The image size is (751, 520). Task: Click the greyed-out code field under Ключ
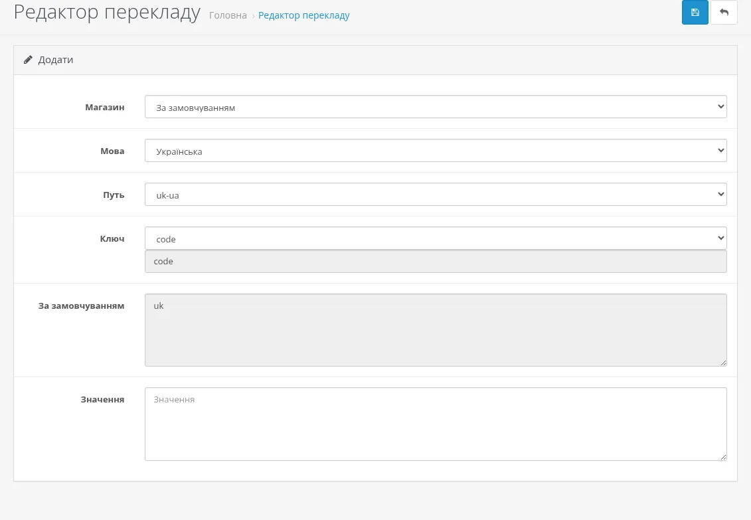click(x=436, y=262)
